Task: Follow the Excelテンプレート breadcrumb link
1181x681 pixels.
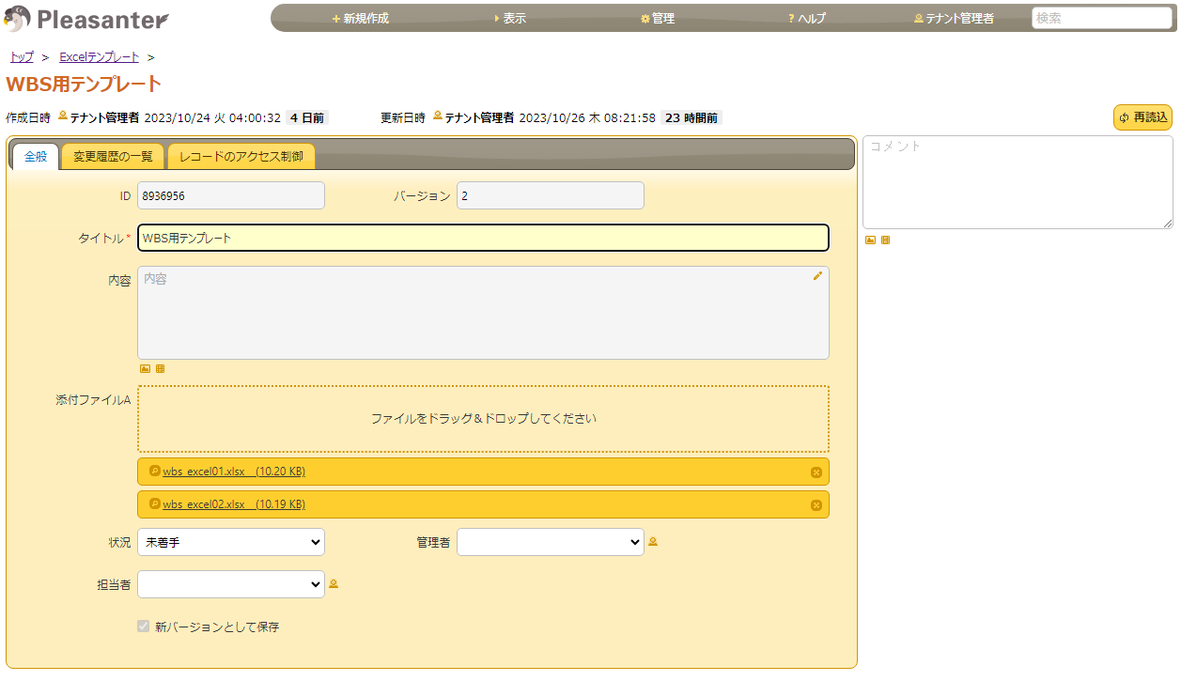Action: (x=98, y=56)
